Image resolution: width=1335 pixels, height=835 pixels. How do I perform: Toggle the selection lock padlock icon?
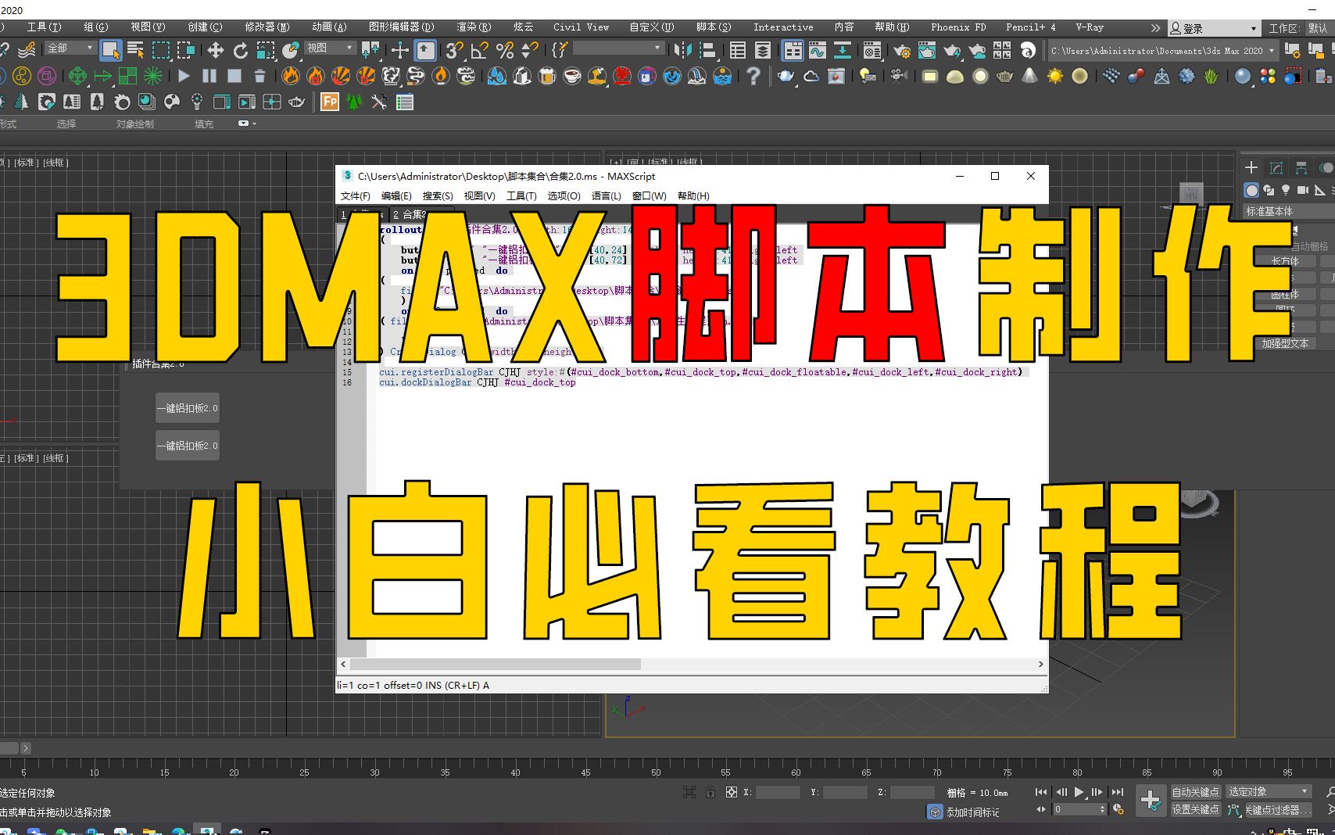pyautogui.click(x=710, y=792)
